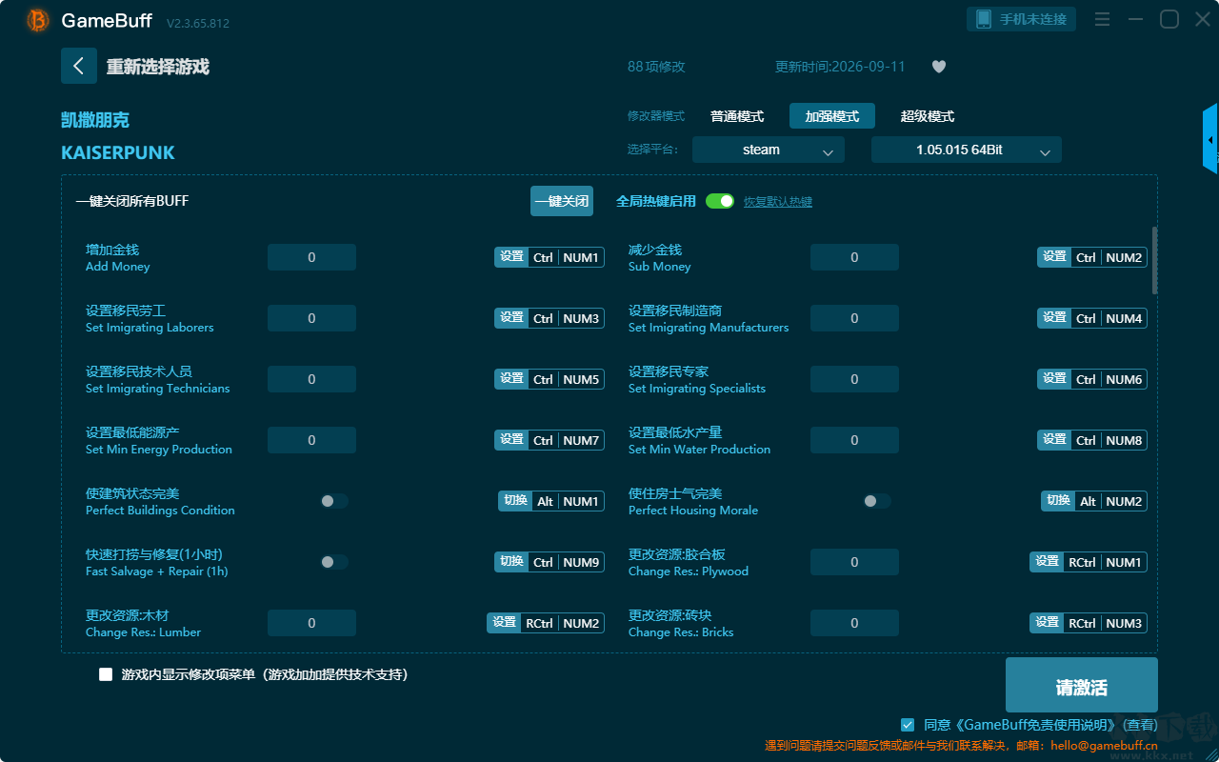Click Change Res.: Lumber value field

click(x=311, y=623)
